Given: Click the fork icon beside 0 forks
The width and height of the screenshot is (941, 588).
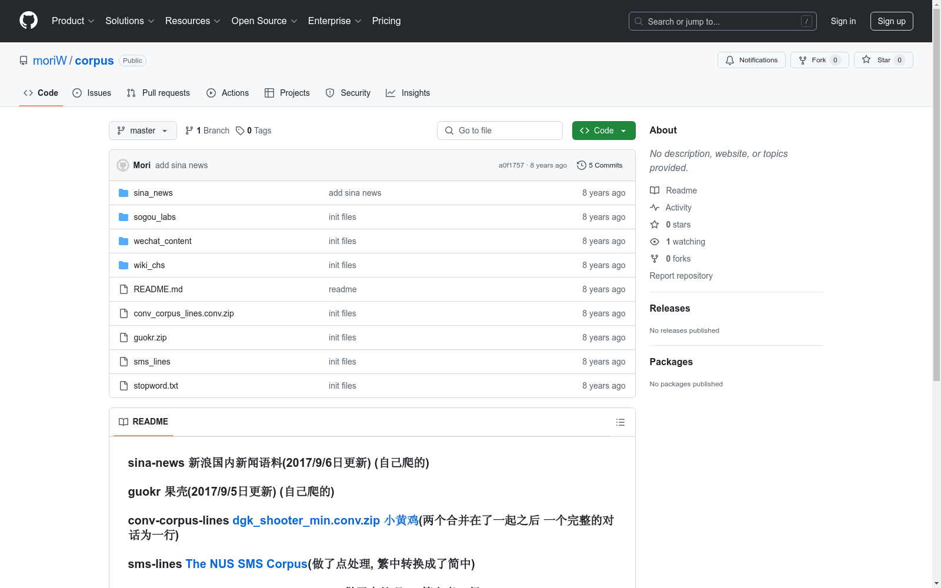Looking at the screenshot, I should coord(655,259).
